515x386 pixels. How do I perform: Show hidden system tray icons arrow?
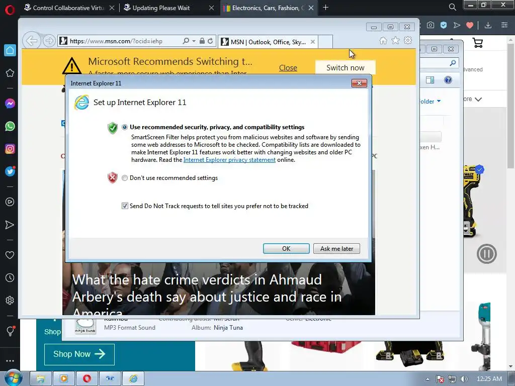click(x=427, y=379)
